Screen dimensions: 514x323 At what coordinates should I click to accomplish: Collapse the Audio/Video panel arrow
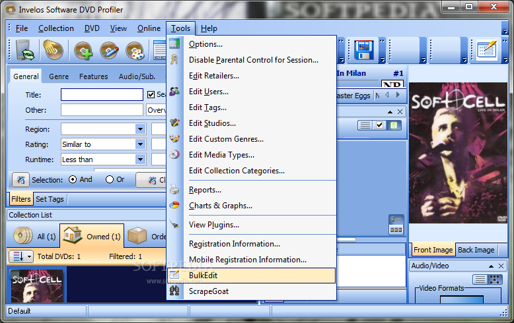coord(491,266)
